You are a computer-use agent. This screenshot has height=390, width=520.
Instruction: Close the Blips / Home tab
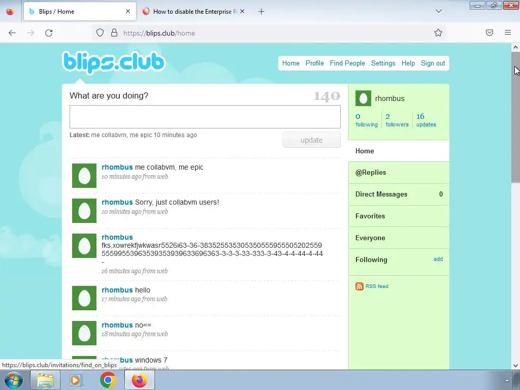tap(128, 11)
